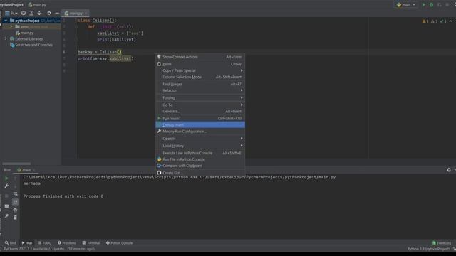Go to previous highlighted problem chevron
456x256 pixels.
click(450, 21)
